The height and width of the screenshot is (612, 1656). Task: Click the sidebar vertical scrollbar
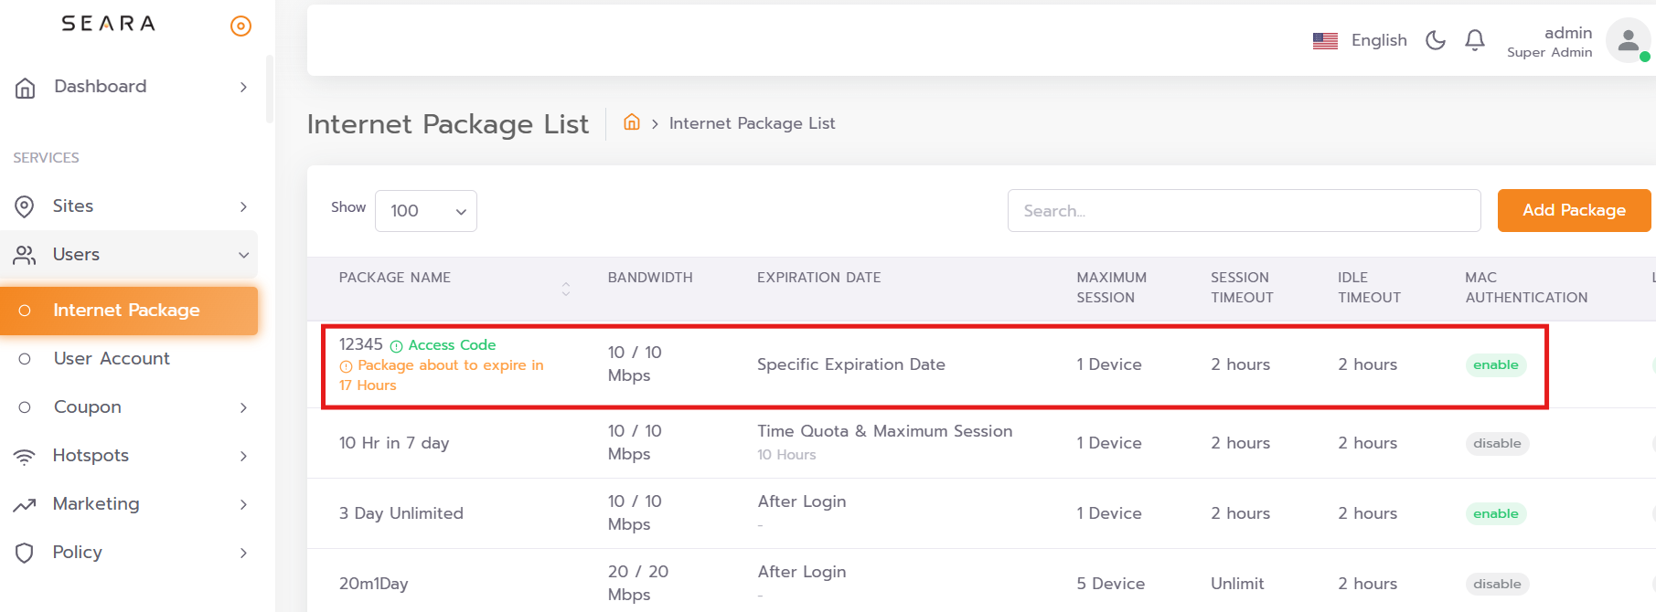tap(269, 89)
